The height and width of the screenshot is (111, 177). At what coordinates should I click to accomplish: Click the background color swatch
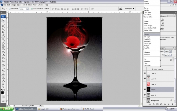click(x=4, y=94)
